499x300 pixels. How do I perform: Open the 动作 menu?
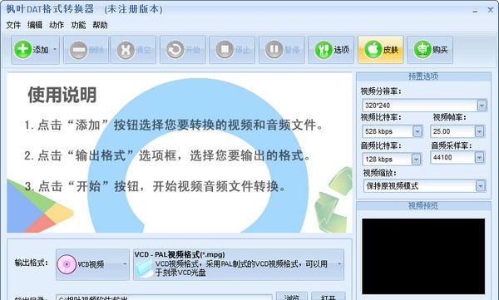coord(57,25)
